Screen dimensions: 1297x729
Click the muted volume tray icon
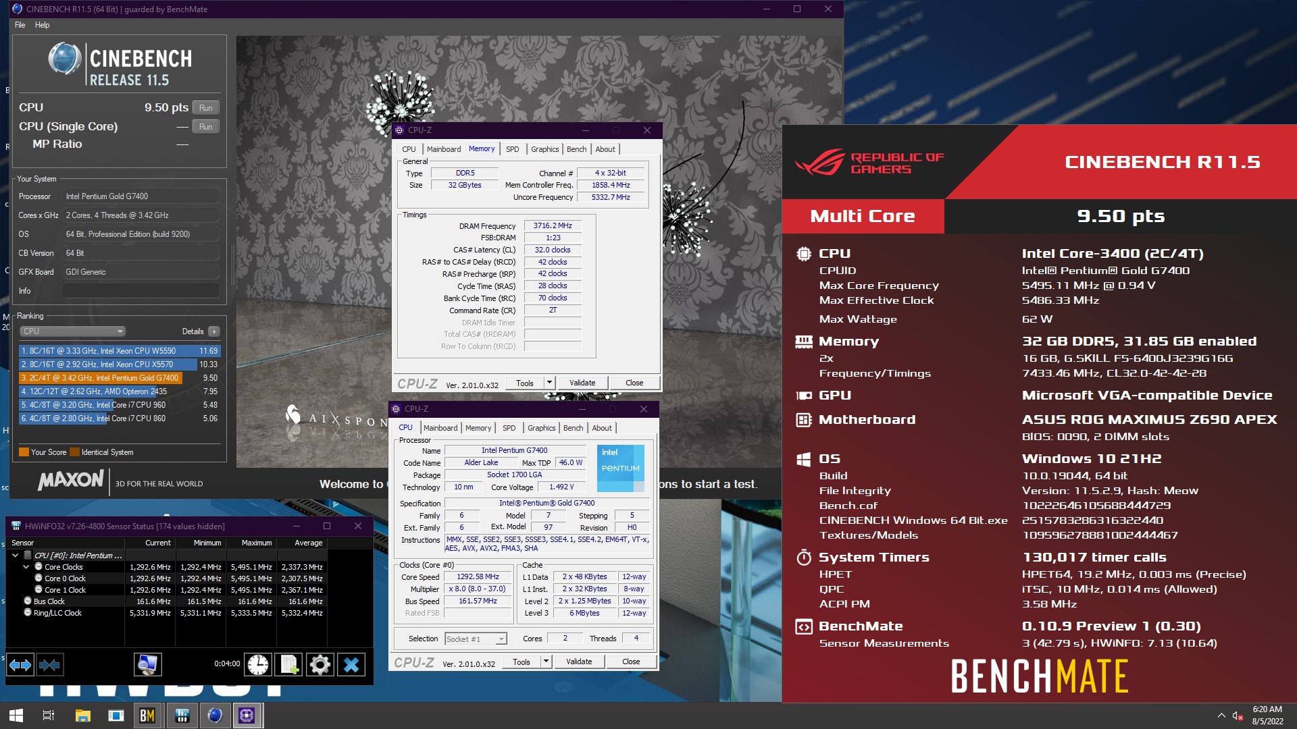point(1238,715)
